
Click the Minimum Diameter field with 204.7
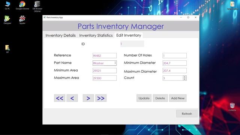[x=175, y=63]
